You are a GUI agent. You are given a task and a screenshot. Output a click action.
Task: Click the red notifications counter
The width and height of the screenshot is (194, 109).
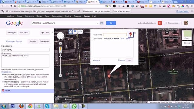click(x=160, y=23)
